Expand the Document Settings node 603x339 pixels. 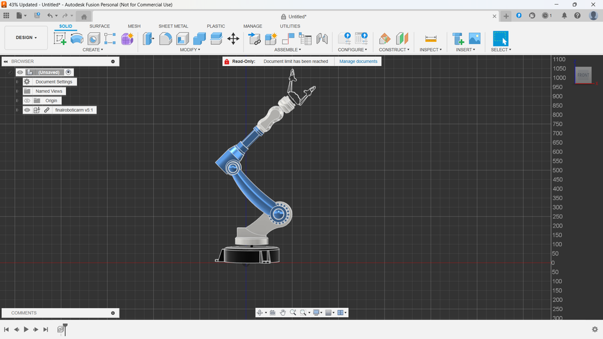pos(17,82)
